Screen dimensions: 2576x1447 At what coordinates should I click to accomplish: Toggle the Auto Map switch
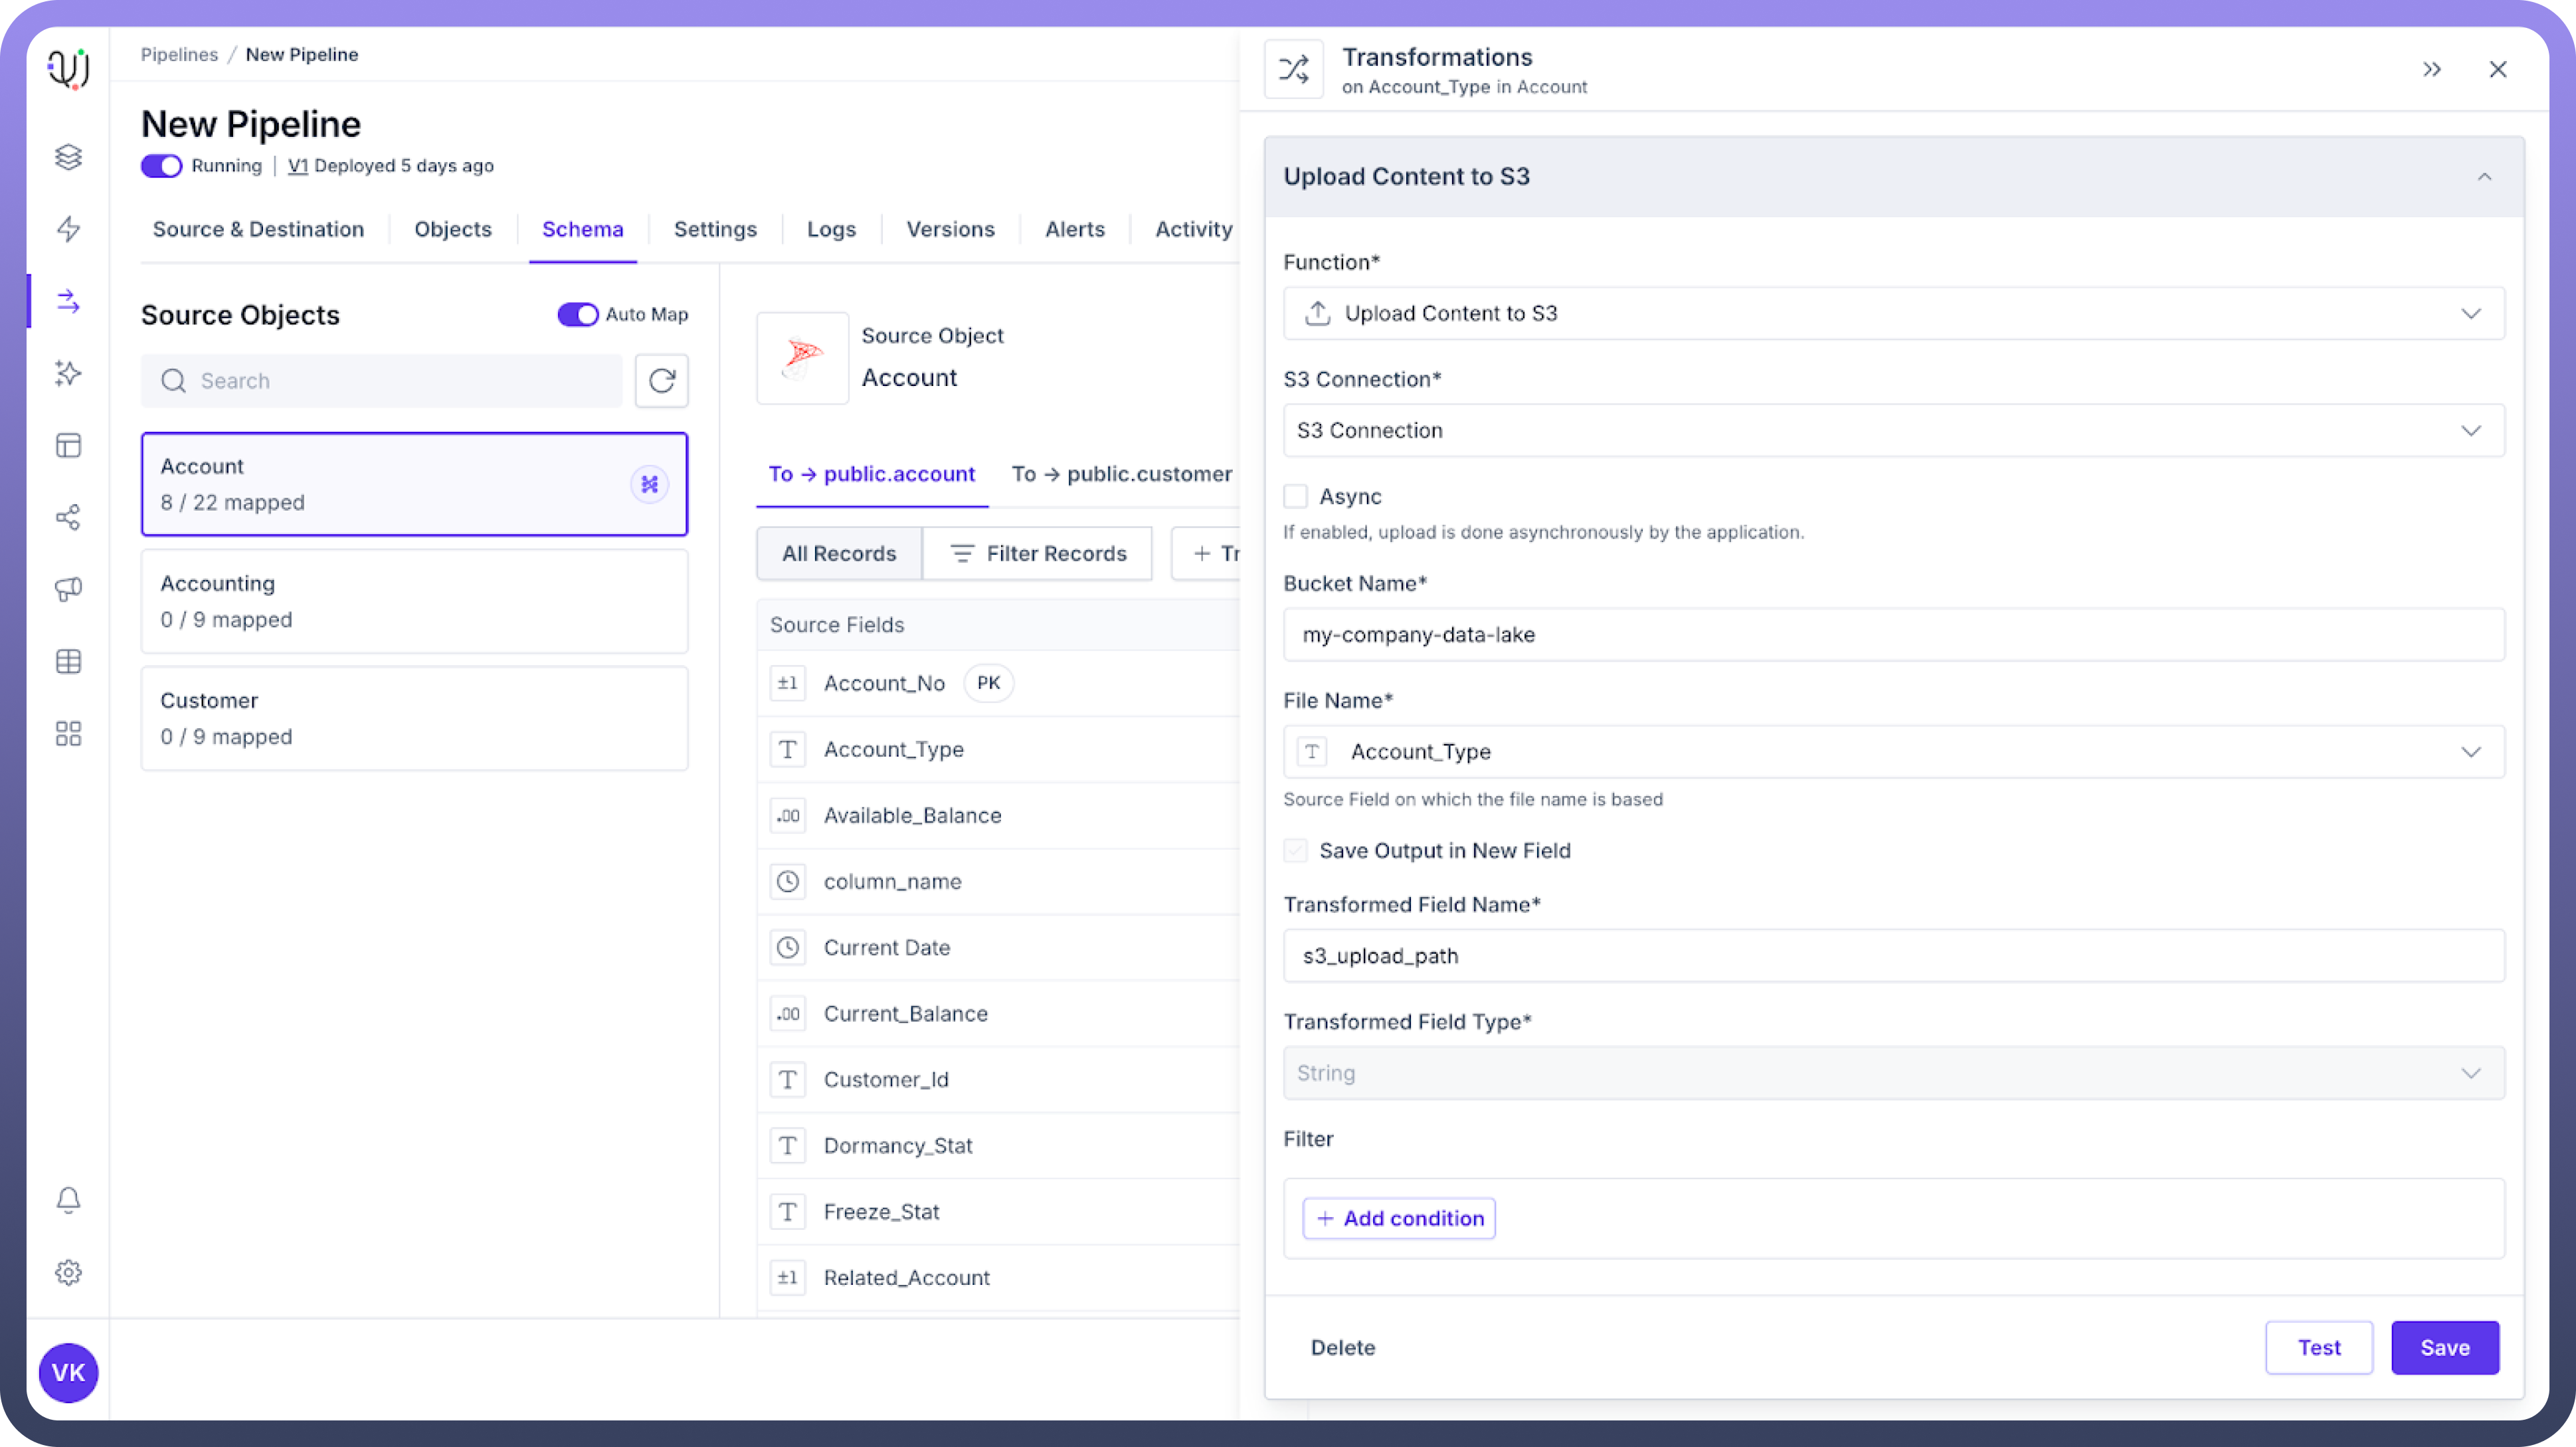click(x=577, y=314)
